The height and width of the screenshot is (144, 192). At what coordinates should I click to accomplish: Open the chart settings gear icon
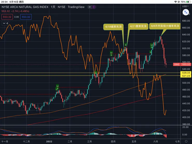186,141
